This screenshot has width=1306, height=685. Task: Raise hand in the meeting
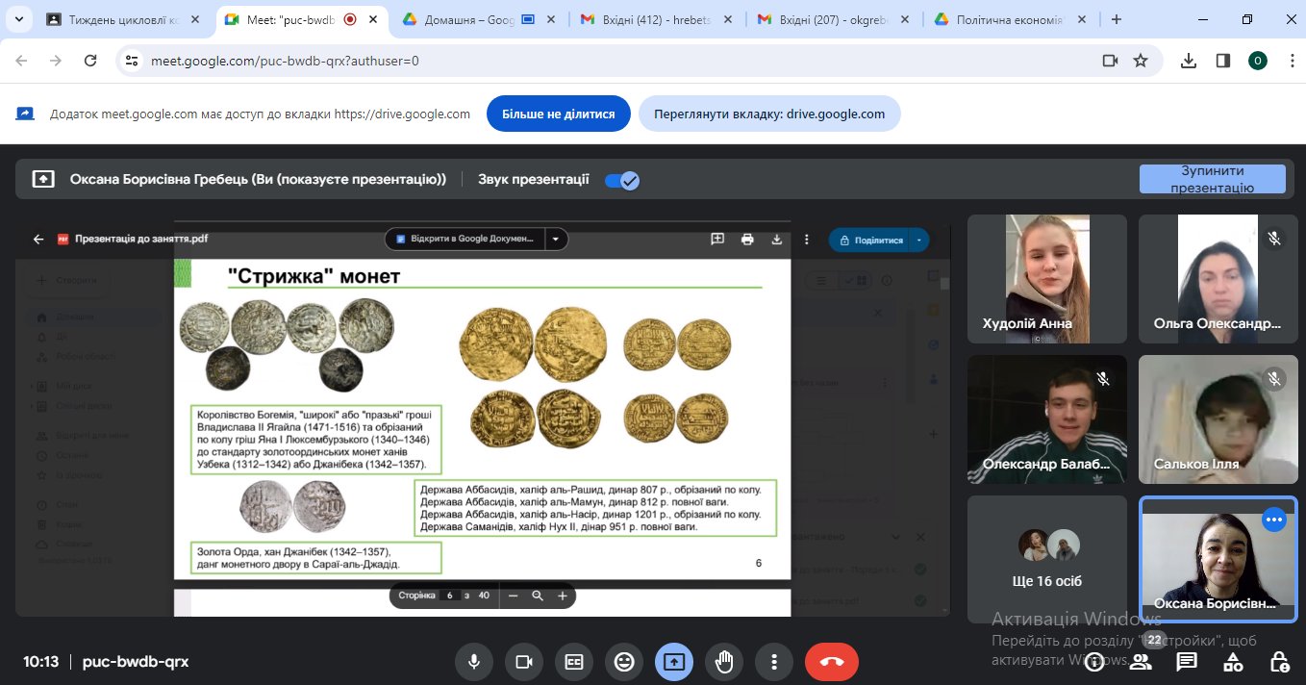pos(724,662)
